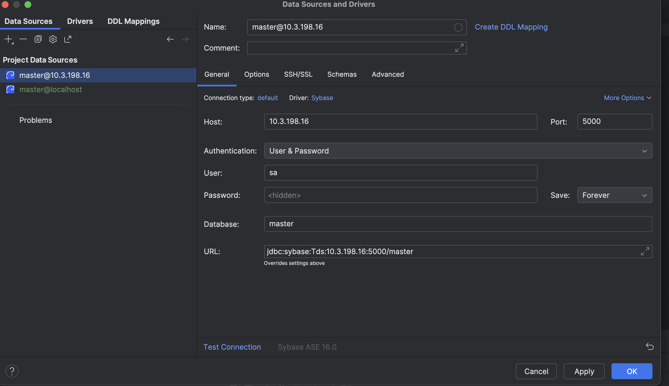Viewport: 669px width, 386px height.
Task: Open the SSH/SSL tab
Action: tap(298, 74)
